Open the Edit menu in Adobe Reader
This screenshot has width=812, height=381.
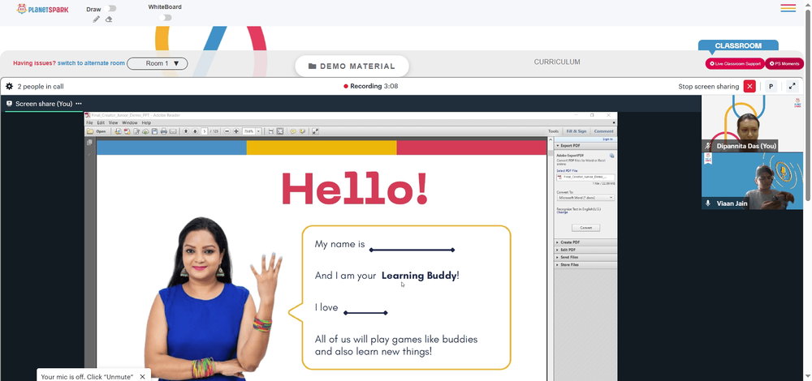click(x=101, y=122)
